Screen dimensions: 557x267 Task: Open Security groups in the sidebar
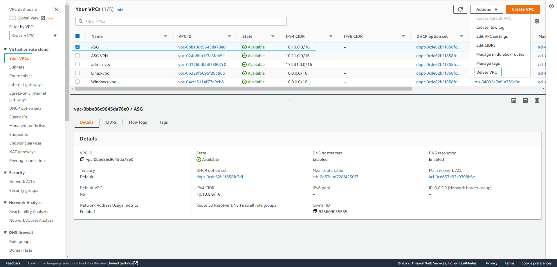click(24, 190)
